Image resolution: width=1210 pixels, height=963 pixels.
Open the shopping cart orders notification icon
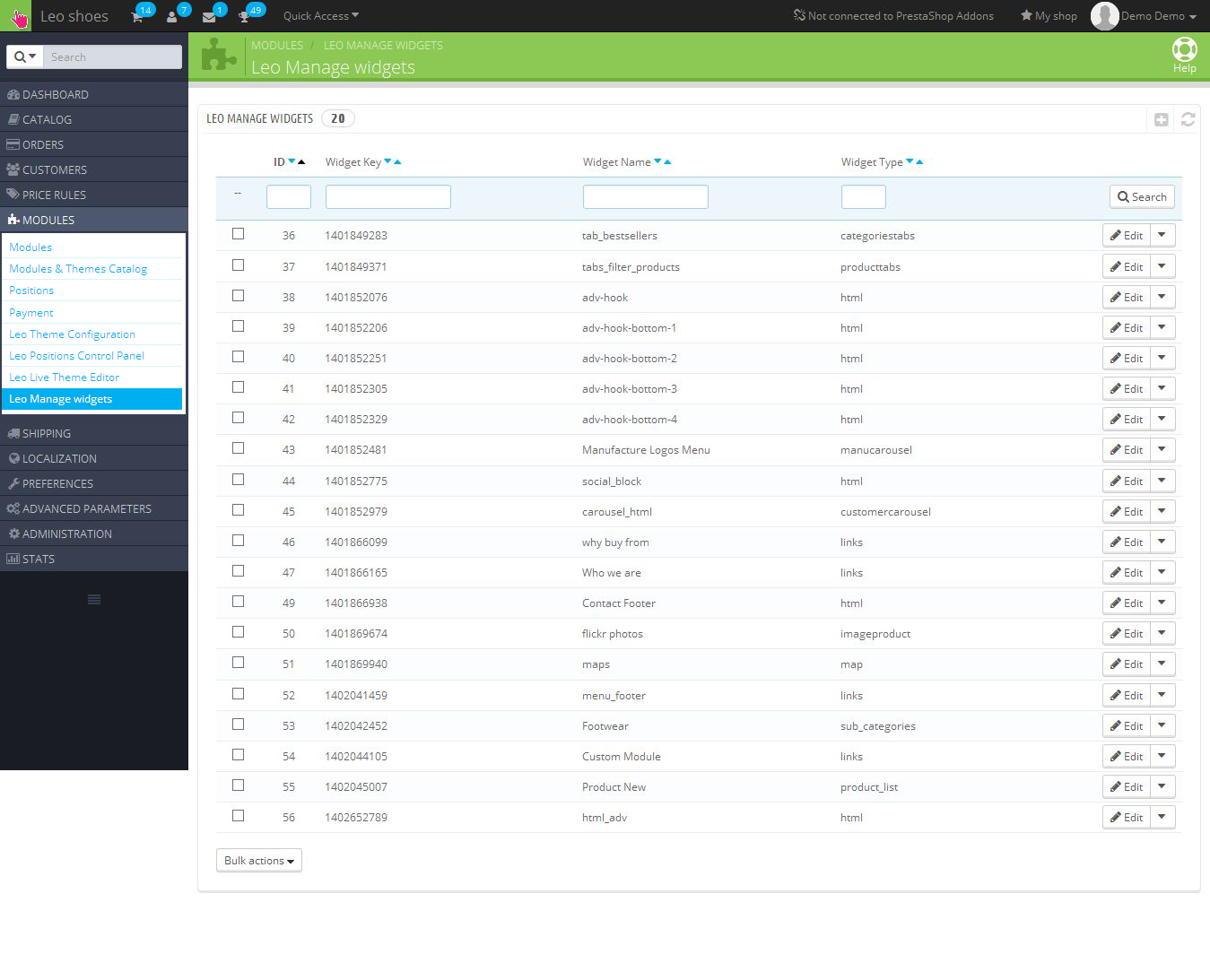click(137, 17)
